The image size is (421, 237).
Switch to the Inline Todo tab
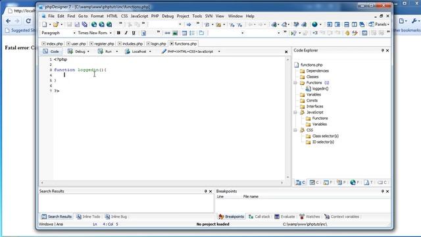[x=88, y=217]
